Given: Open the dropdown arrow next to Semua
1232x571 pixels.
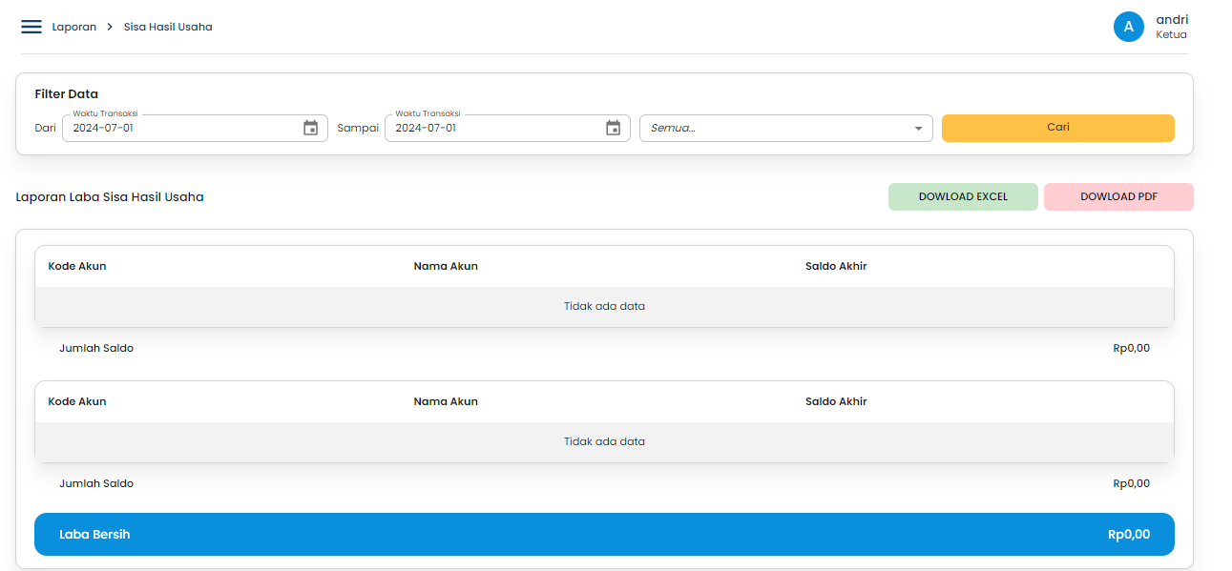Looking at the screenshot, I should pyautogui.click(x=917, y=127).
